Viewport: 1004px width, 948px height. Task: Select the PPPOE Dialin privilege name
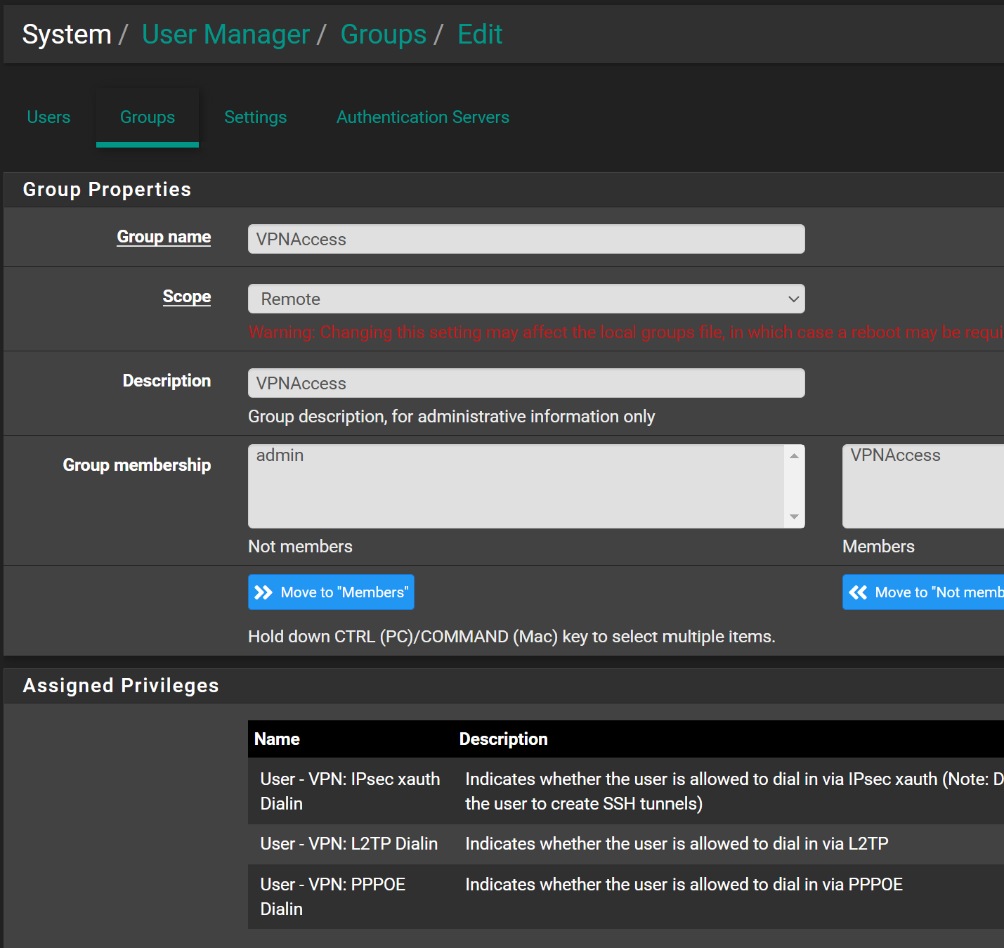(x=333, y=897)
